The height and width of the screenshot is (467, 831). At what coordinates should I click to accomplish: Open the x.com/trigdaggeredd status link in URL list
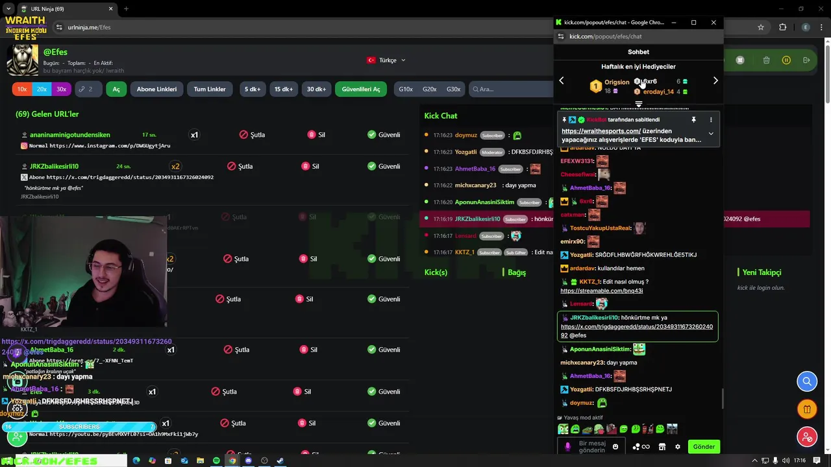pyautogui.click(x=130, y=177)
